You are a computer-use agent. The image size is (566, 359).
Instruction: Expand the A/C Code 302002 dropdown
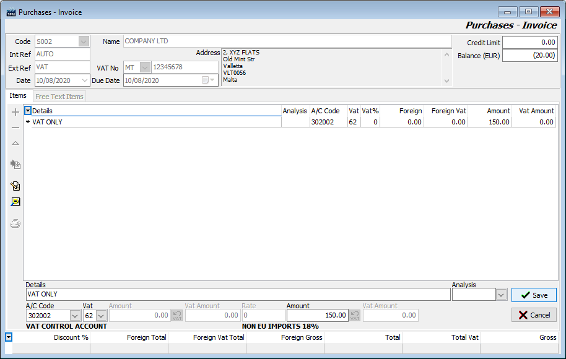coord(75,316)
